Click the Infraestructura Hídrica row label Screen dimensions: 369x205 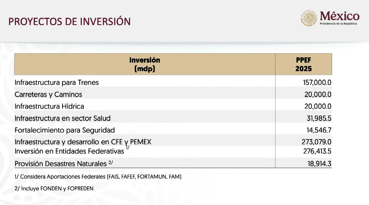(50, 106)
